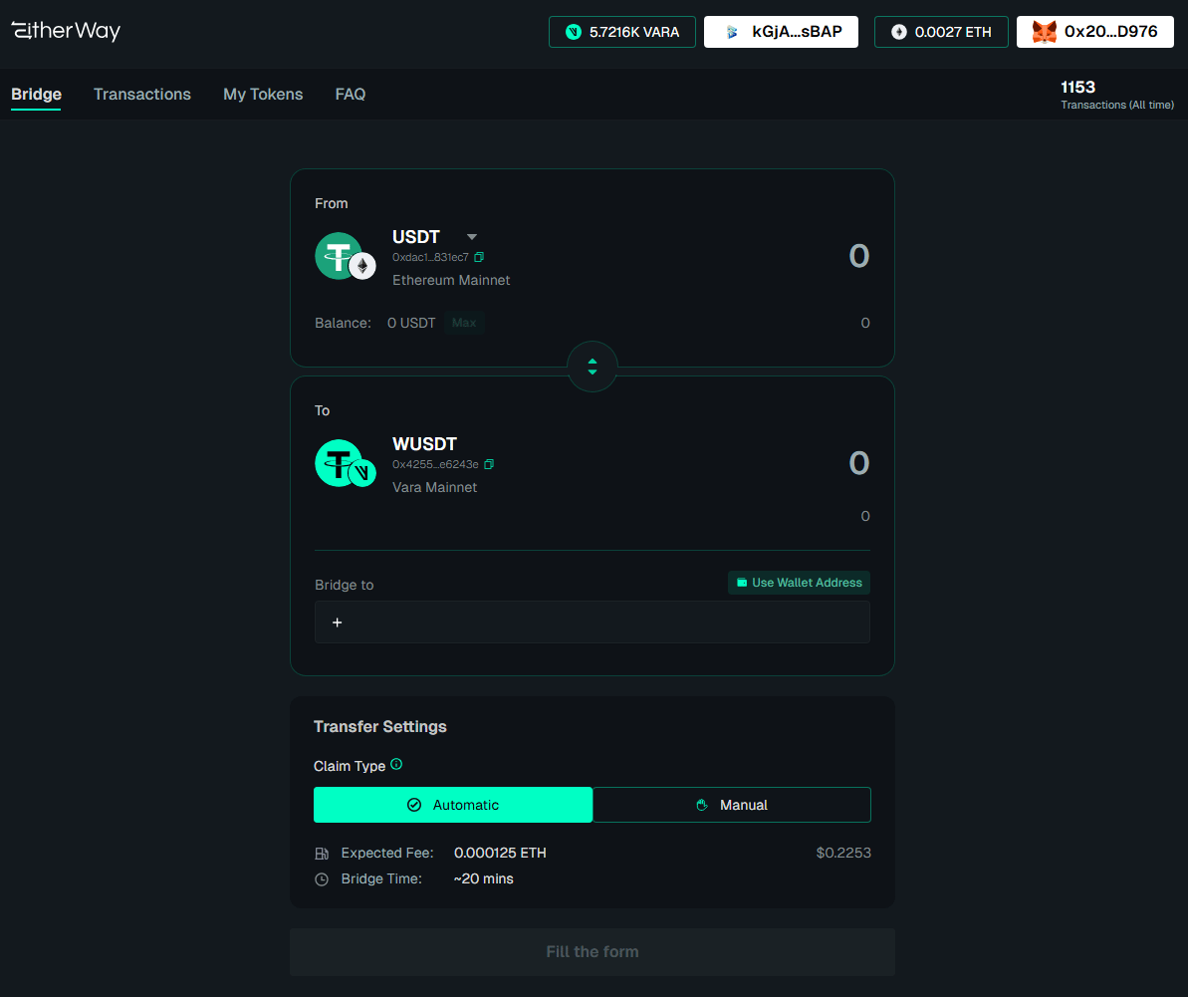Click the wallet icon in Use Wallet Address

pos(742,583)
